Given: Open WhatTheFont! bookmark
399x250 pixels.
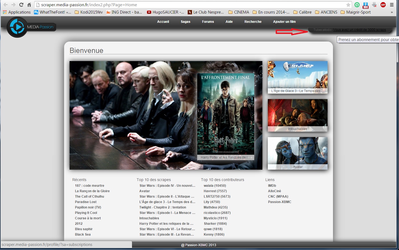Looking at the screenshot, I should 52,12.
